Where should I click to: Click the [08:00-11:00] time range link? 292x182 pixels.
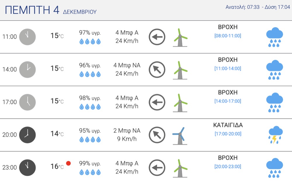tap(228, 36)
